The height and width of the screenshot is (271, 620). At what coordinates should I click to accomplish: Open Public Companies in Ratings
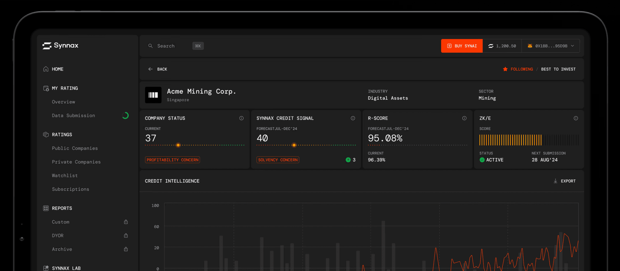coord(75,148)
